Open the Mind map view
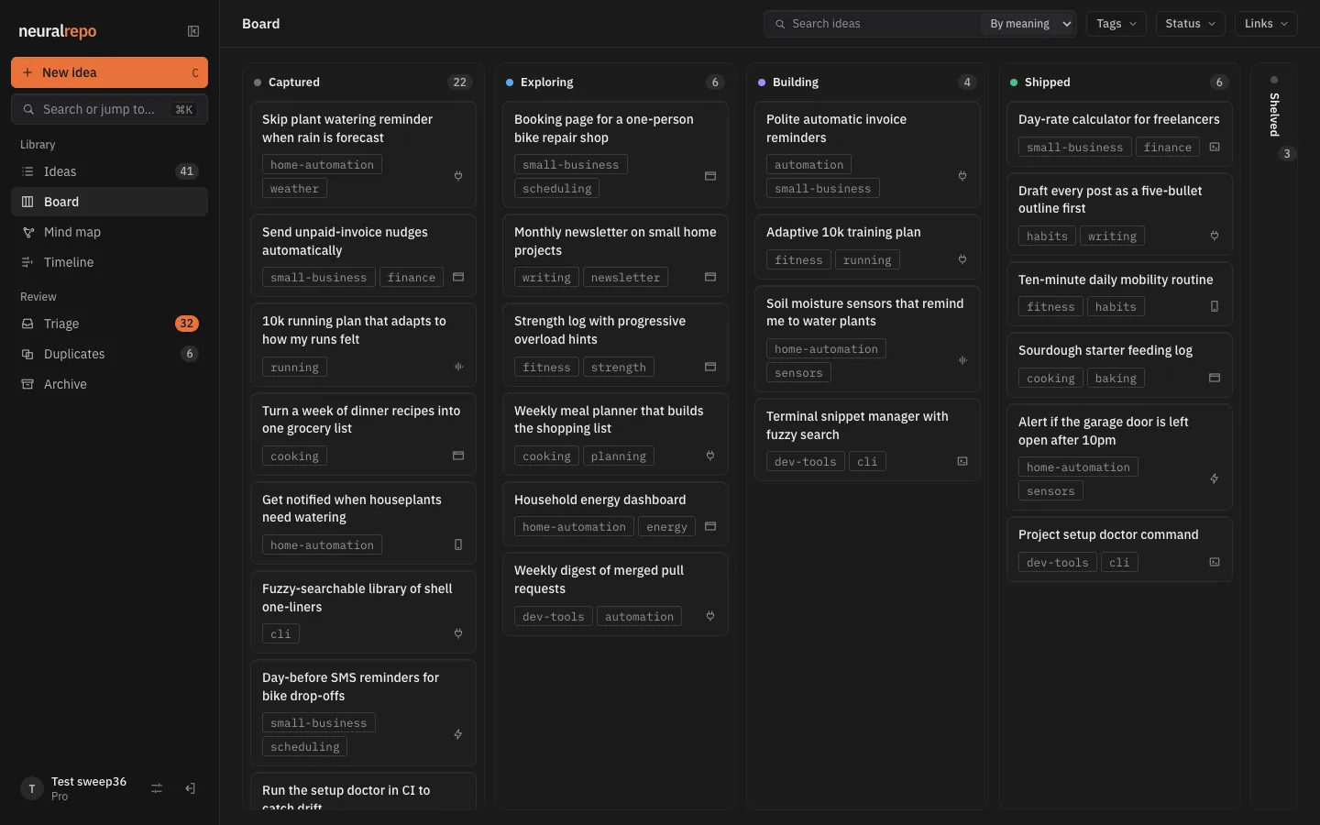The height and width of the screenshot is (825, 1320). coord(109,232)
